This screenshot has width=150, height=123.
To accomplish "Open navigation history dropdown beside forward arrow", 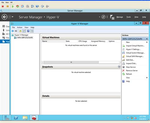I will coord(13,17).
